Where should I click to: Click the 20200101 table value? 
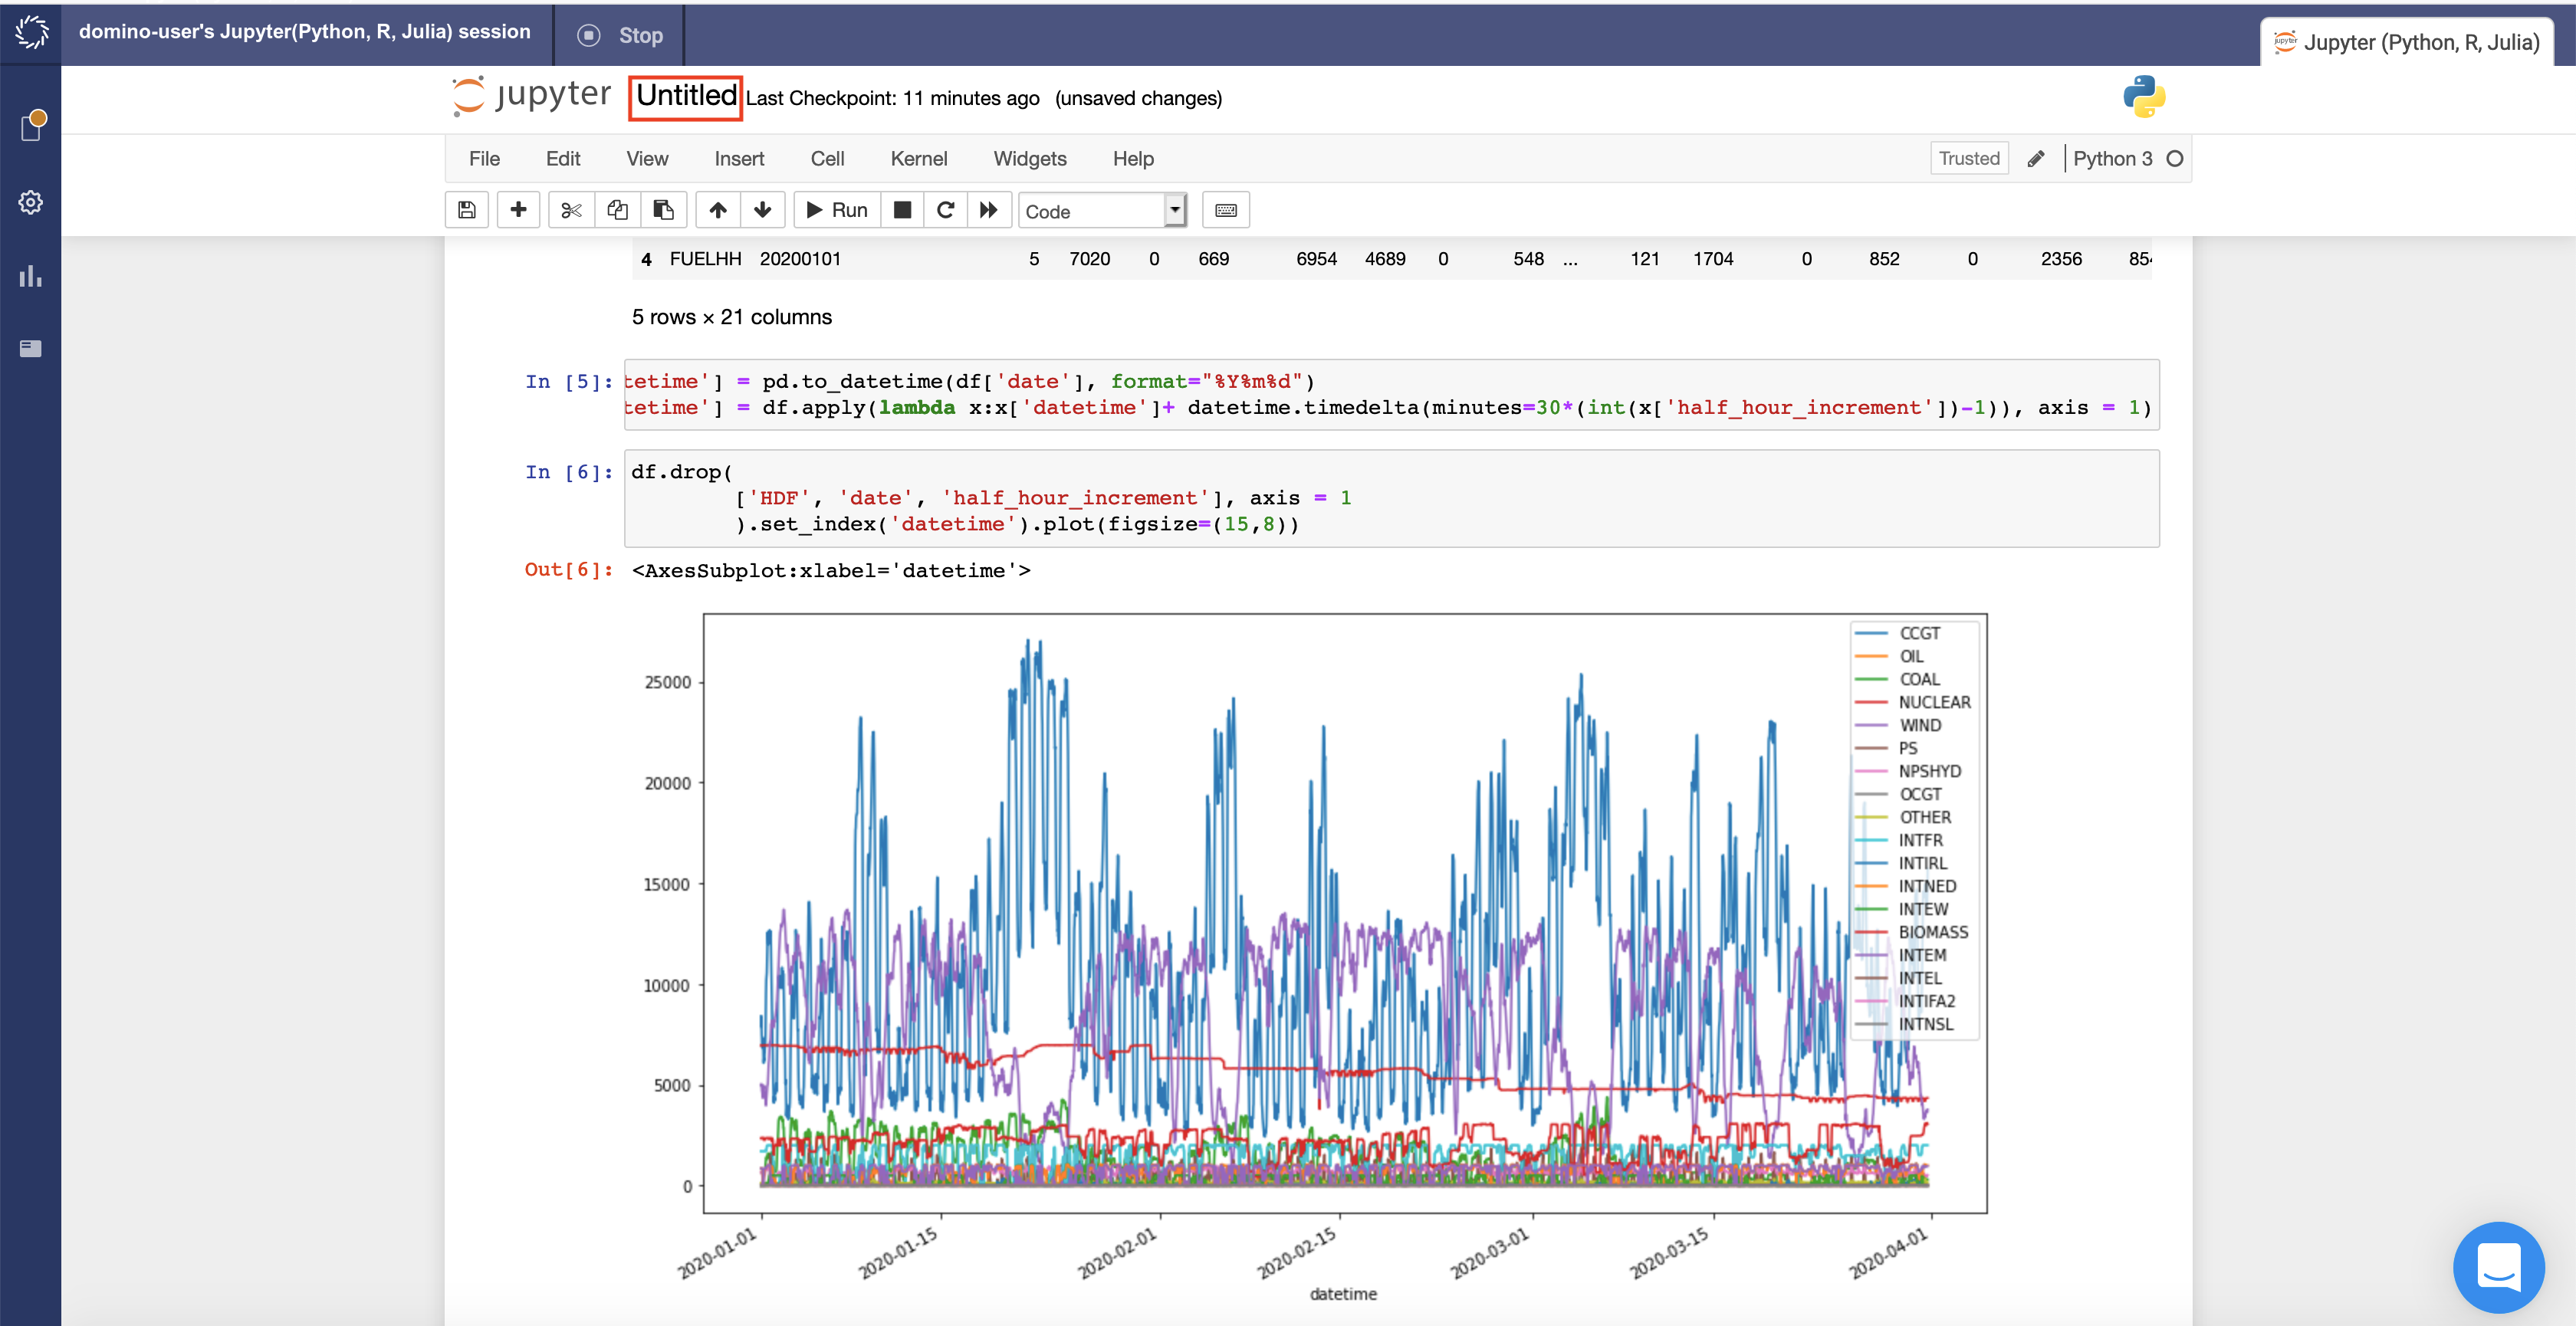pos(800,259)
